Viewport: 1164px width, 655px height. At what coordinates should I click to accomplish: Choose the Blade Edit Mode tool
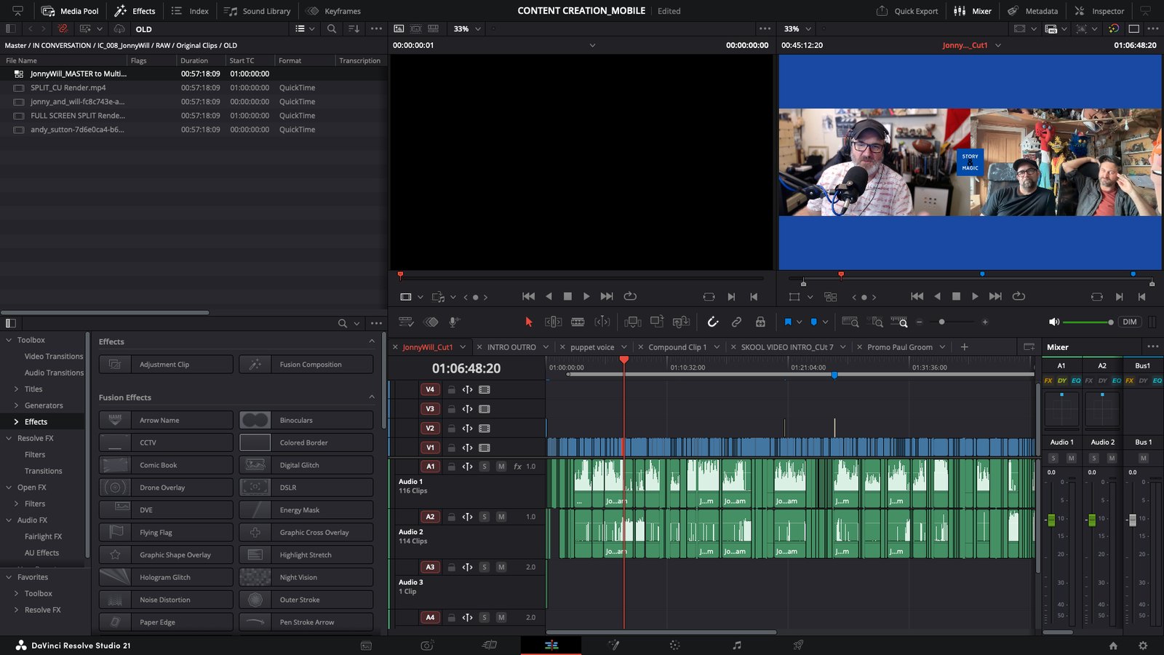point(578,322)
